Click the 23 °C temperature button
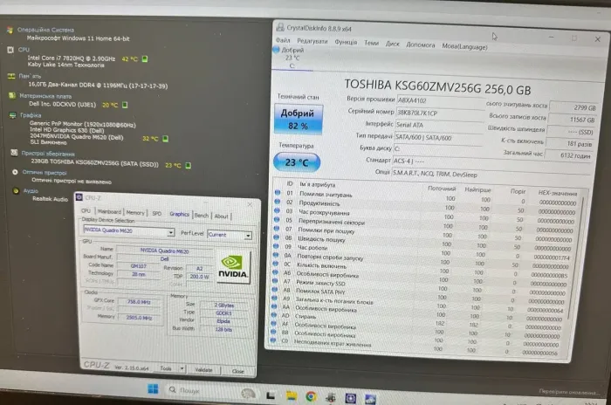 [297, 162]
